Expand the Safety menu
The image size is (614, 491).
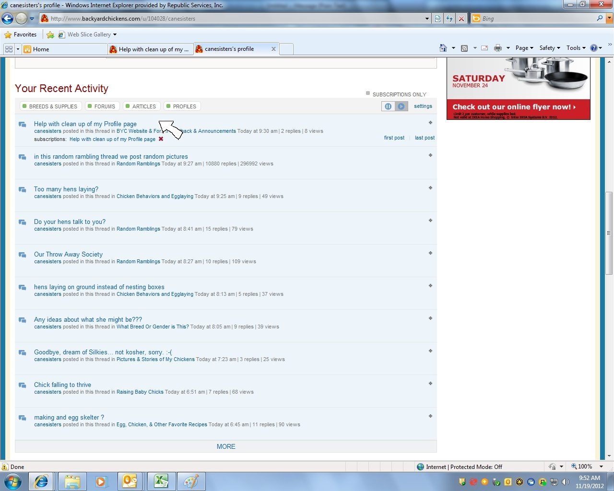tap(549, 48)
